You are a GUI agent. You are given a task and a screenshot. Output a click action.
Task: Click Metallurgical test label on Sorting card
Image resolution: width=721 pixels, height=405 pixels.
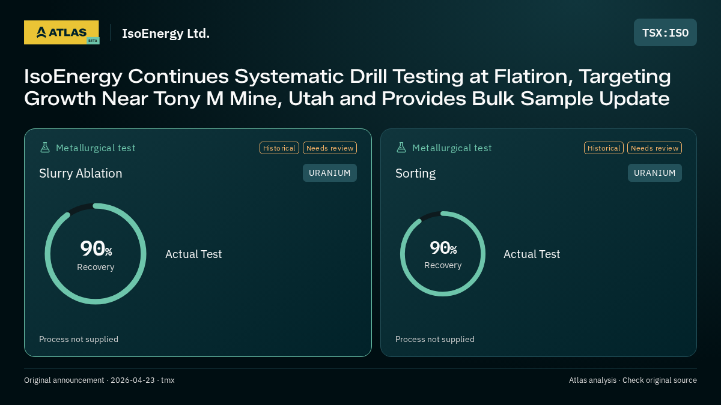[452, 148]
